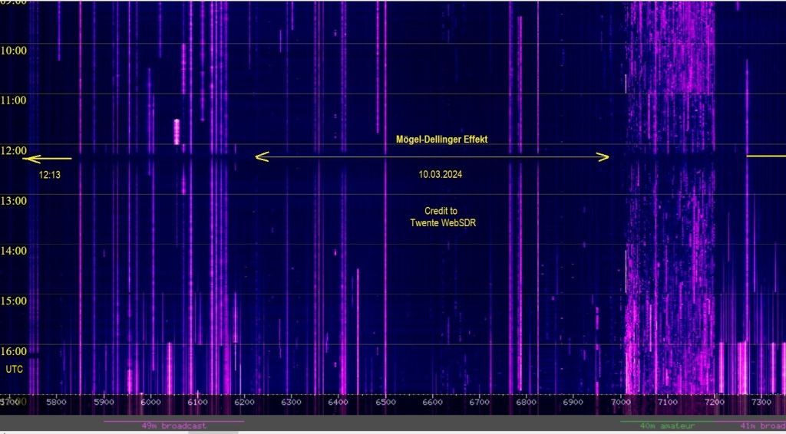Click the 14:00 time axis label

click(x=15, y=250)
